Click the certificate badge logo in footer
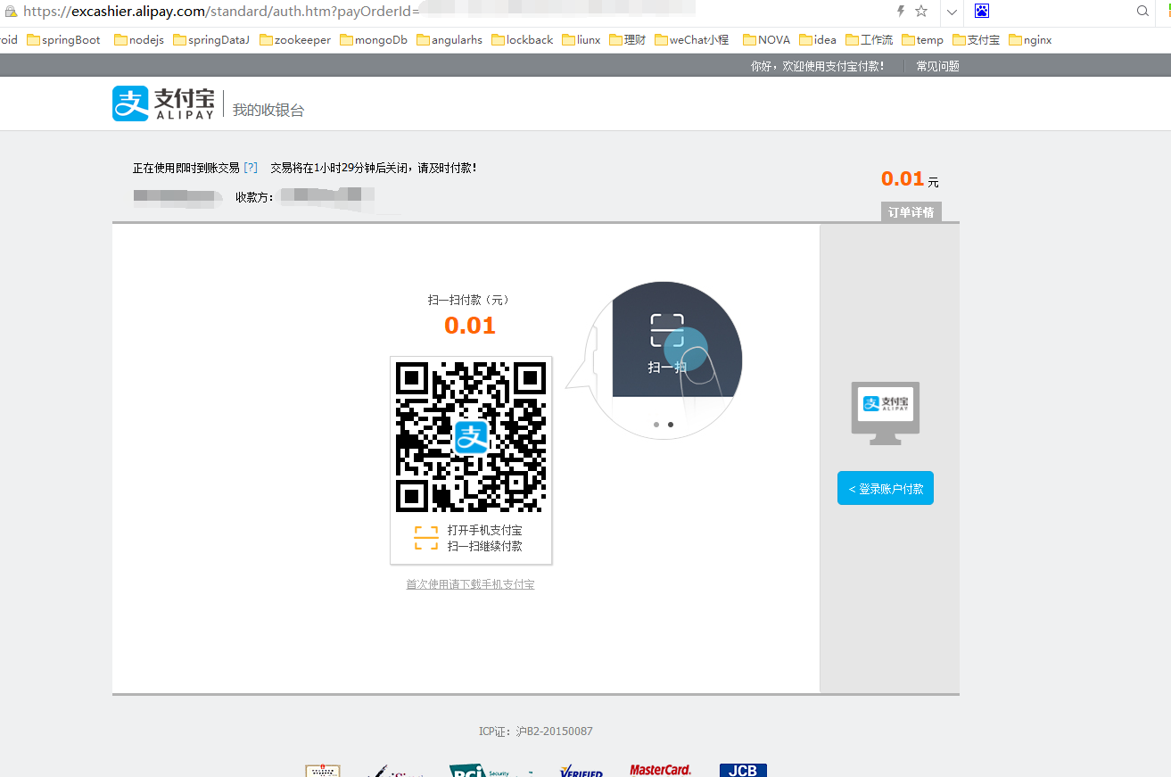This screenshot has height=777, width=1171. click(x=323, y=771)
